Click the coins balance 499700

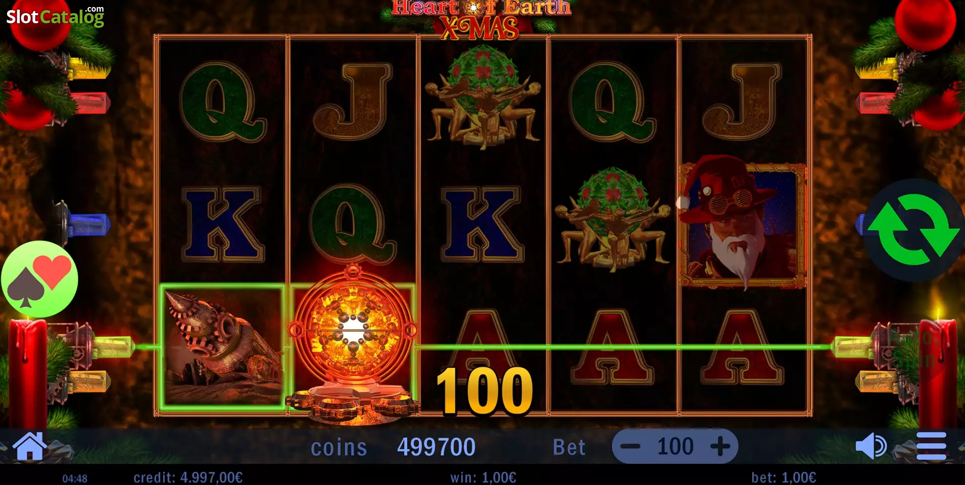pyautogui.click(x=436, y=447)
